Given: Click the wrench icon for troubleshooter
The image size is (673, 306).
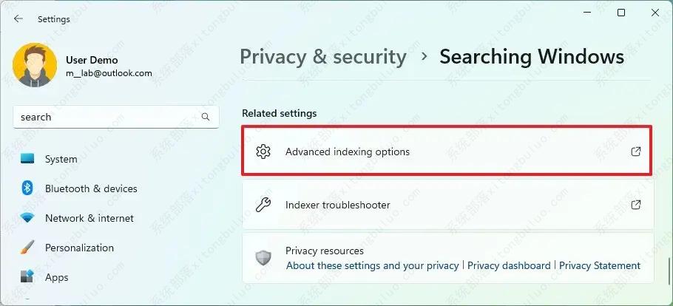Looking at the screenshot, I should tap(263, 205).
